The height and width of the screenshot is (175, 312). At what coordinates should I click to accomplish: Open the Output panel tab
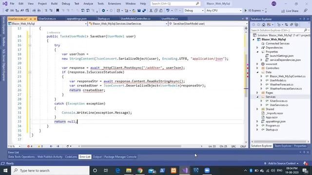[97, 157]
